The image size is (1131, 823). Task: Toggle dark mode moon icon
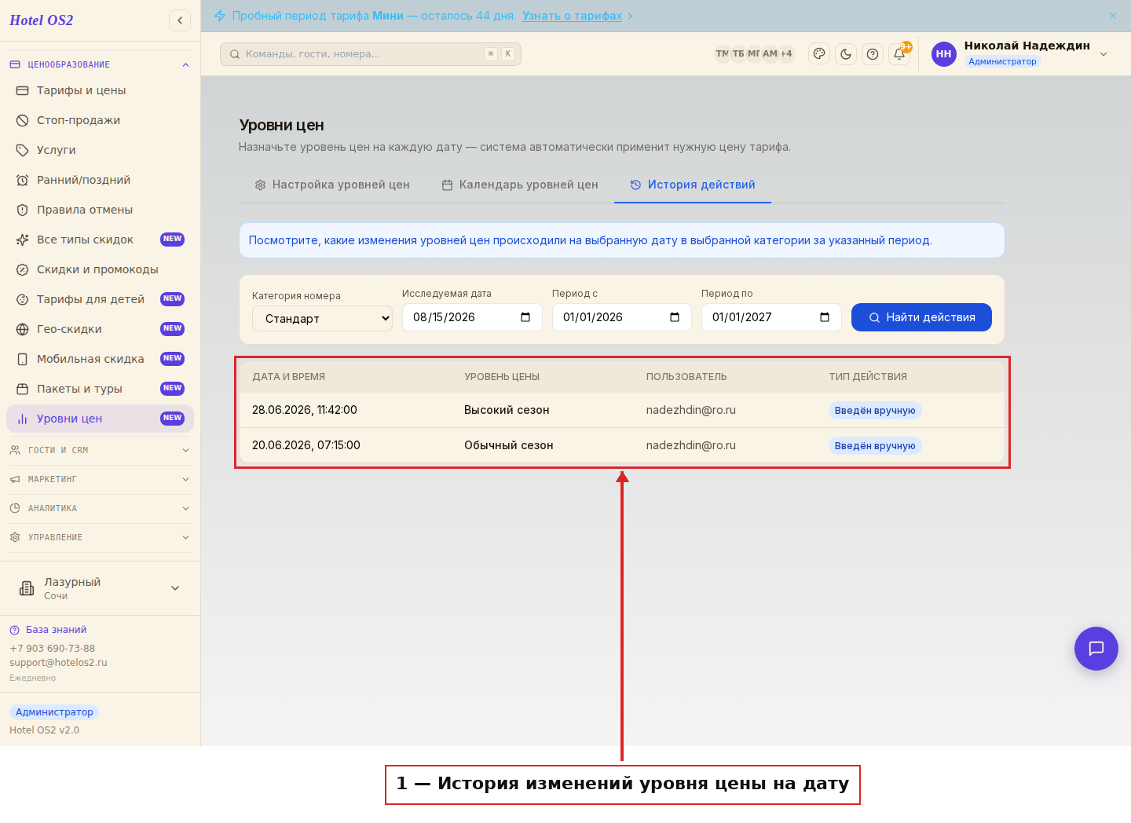pyautogui.click(x=846, y=54)
